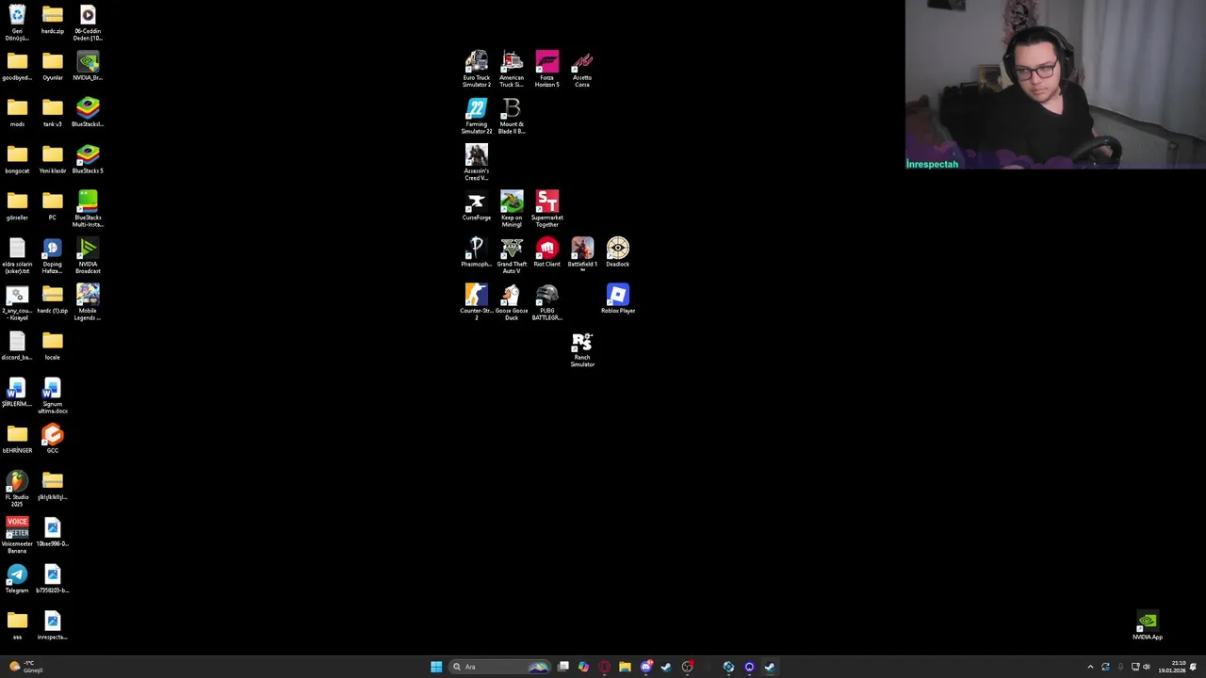The height and width of the screenshot is (678, 1206).
Task: Open weather widget on taskbar
Action: [x=25, y=667]
